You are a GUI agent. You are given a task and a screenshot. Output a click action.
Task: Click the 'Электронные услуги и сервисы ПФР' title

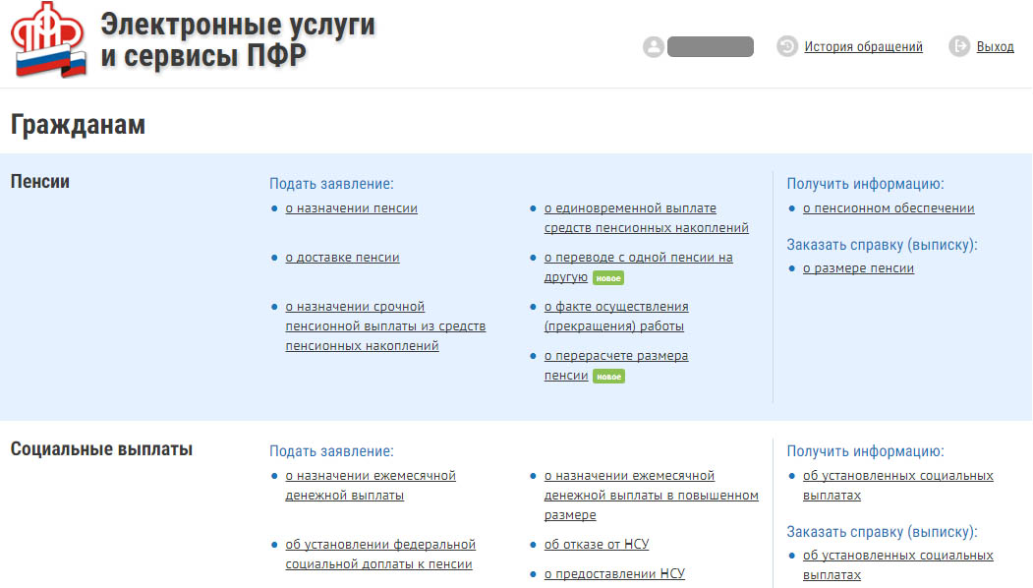[x=238, y=40]
